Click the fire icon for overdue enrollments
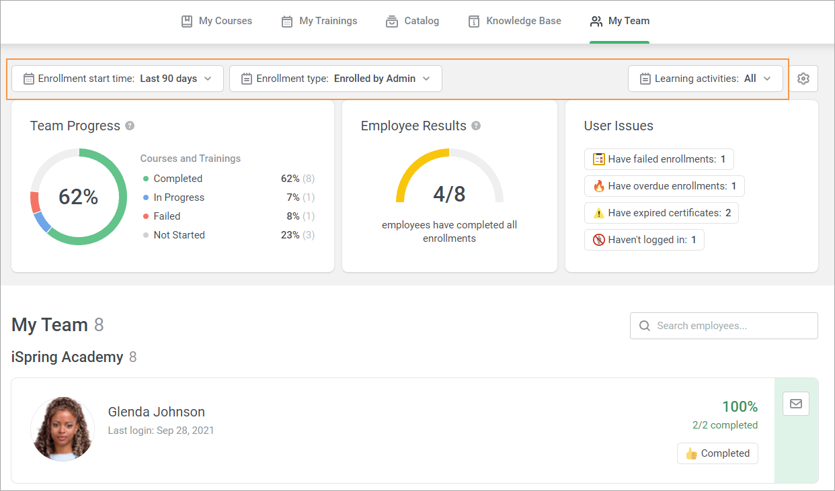This screenshot has width=835, height=491. tap(598, 186)
